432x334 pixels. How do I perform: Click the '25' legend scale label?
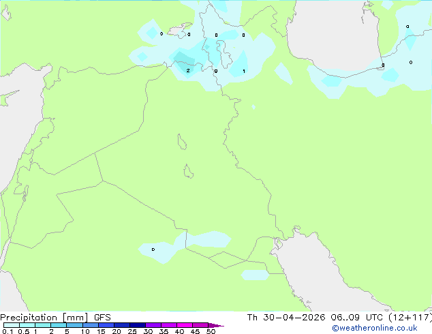coord(132,331)
